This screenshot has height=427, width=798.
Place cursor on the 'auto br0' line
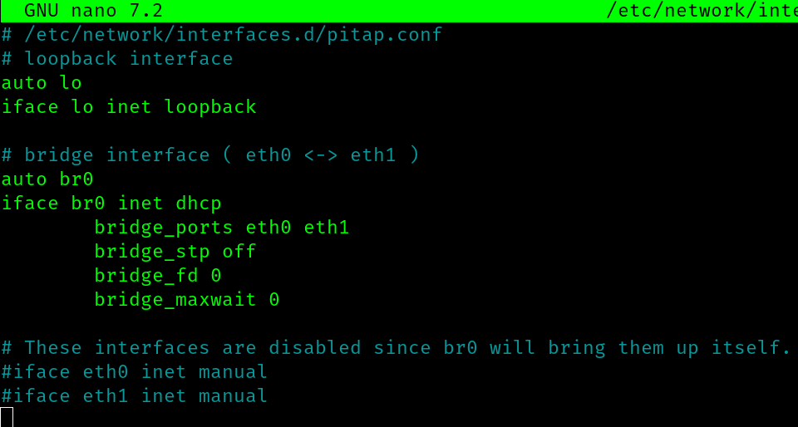coord(47,179)
